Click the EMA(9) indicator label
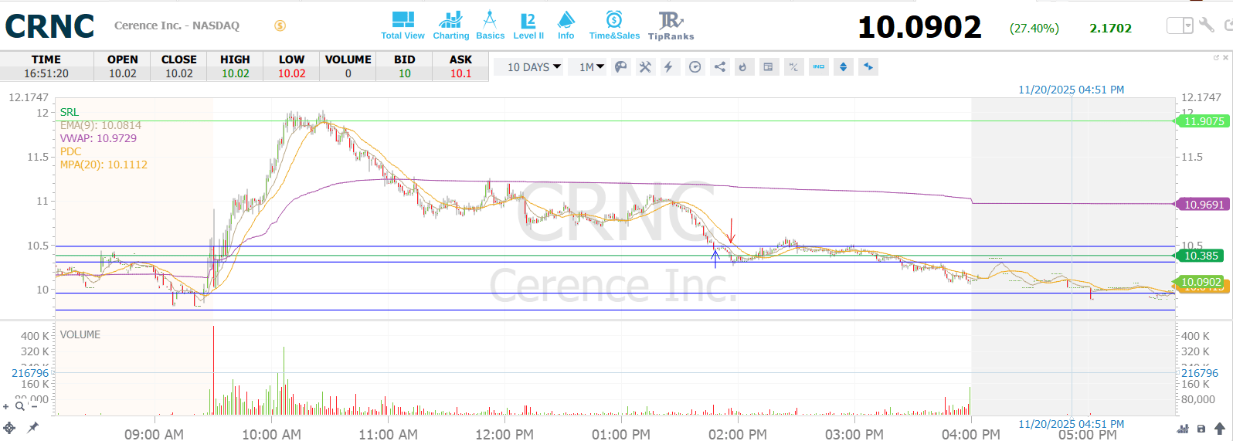1233x441 pixels. 100,125
